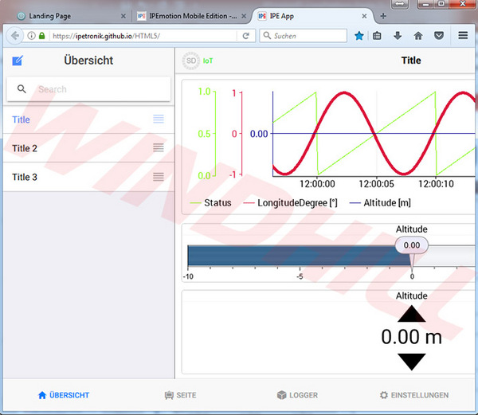The image size is (478, 415).
Task: Switch to the Landing Page browser tab
Action: (69, 16)
